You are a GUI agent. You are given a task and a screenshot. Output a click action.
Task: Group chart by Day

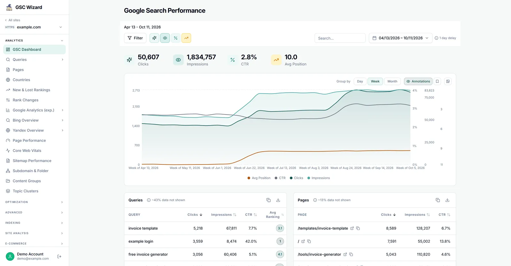[360, 81]
